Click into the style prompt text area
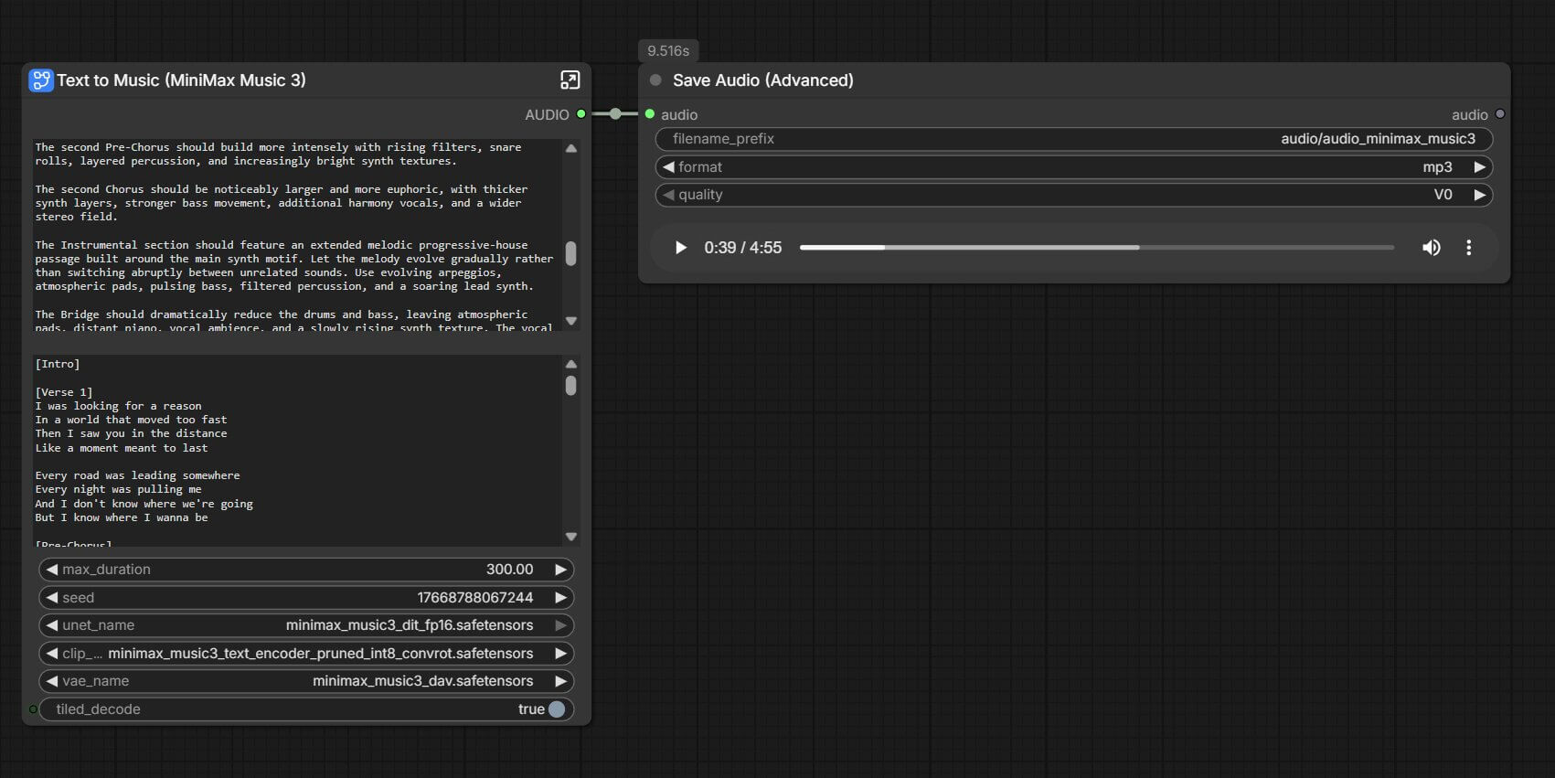The height and width of the screenshot is (778, 1555). [297, 235]
